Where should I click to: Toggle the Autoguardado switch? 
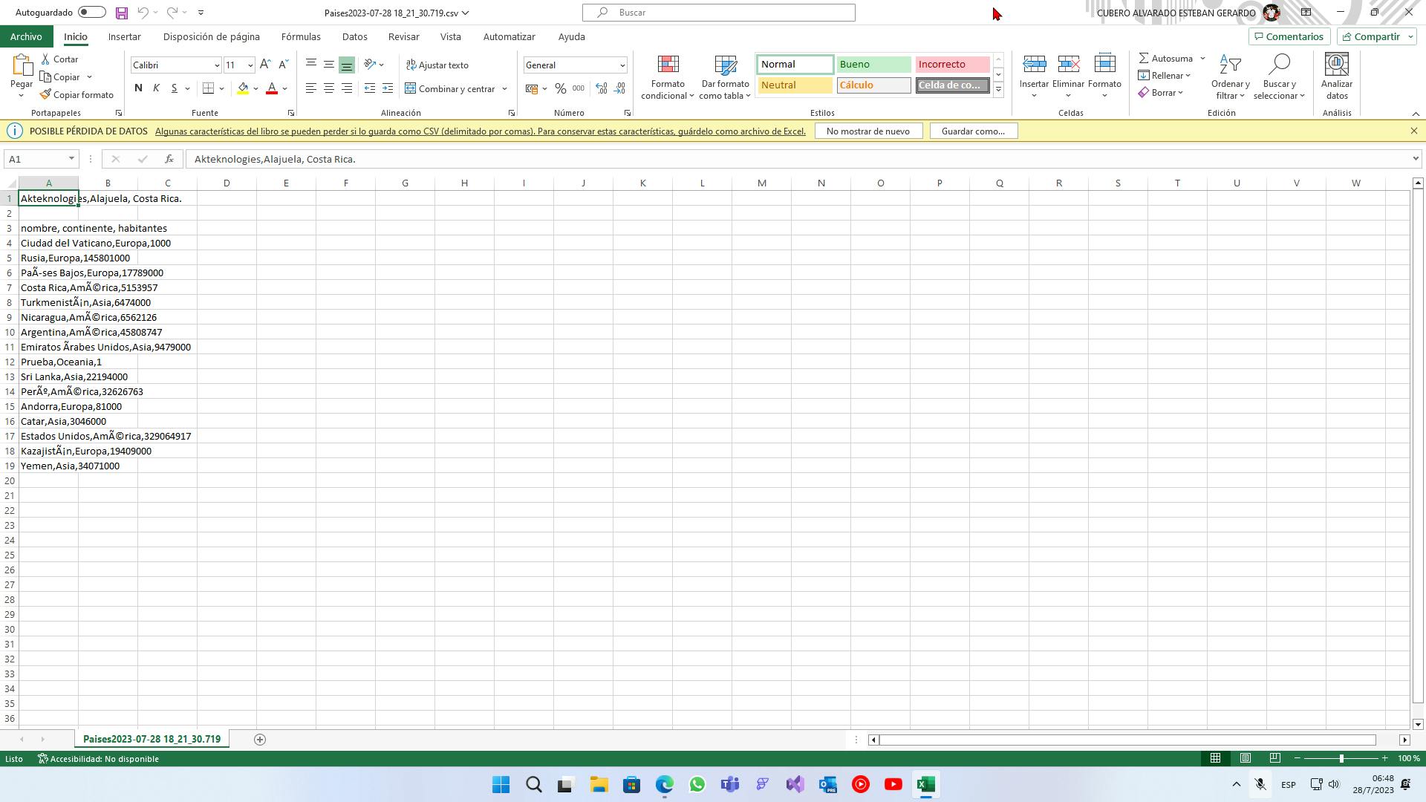[x=91, y=13]
